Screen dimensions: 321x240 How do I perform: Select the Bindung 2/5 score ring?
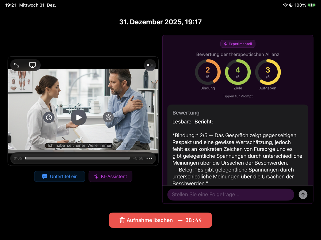[208, 72]
